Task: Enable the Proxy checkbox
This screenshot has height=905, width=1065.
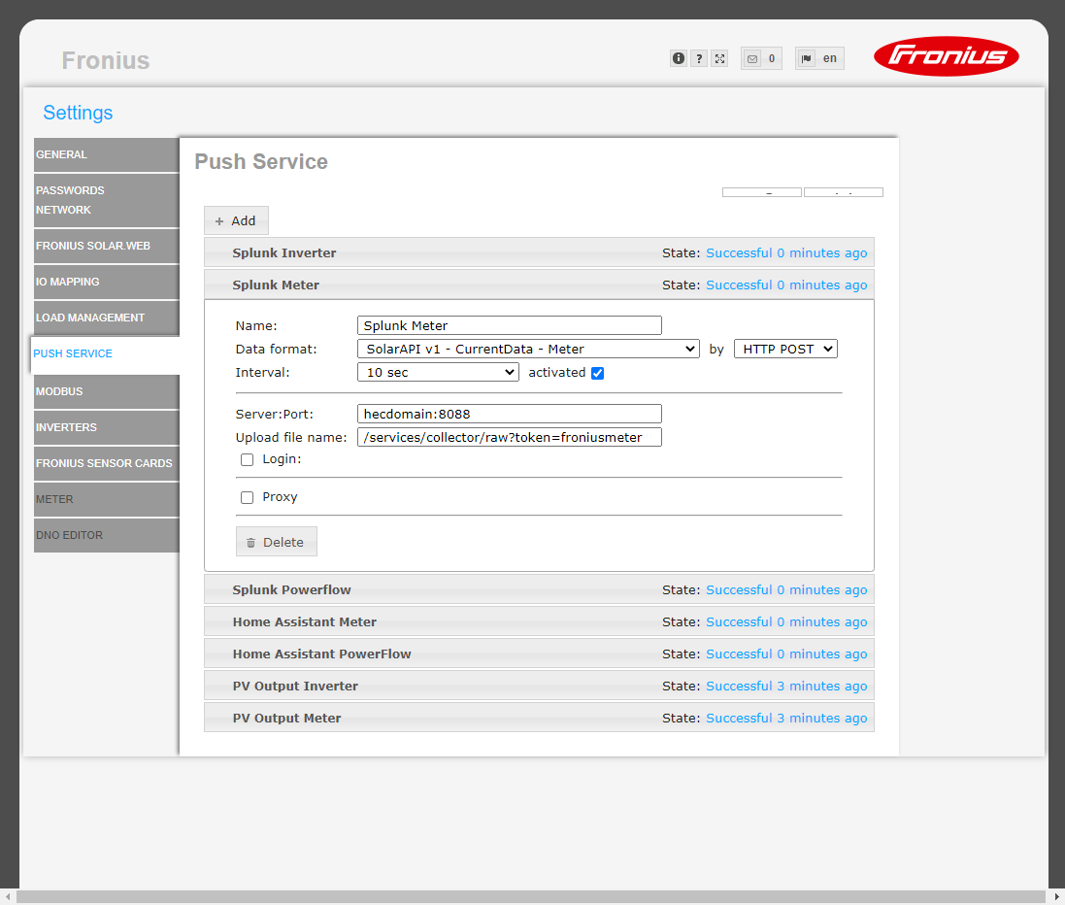Action: 248,498
